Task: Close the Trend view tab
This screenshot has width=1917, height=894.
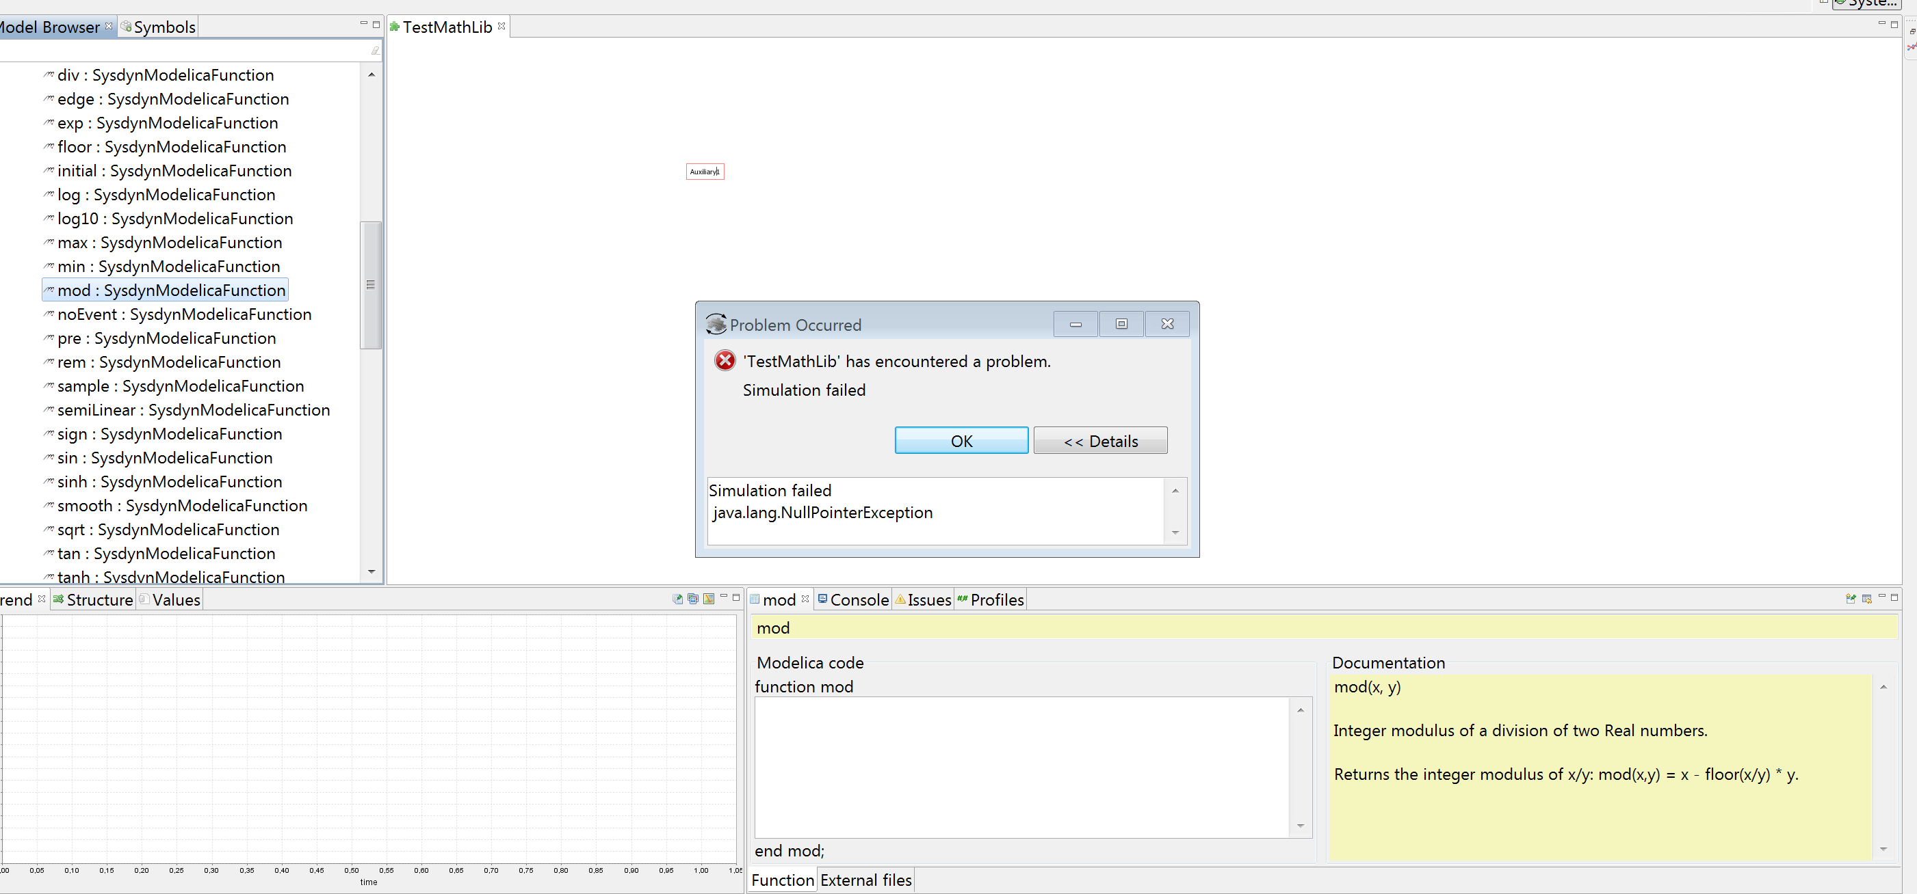Action: pos(42,598)
